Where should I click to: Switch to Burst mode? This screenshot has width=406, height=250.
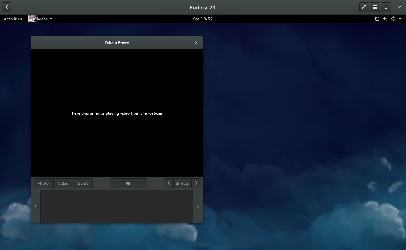click(x=83, y=183)
